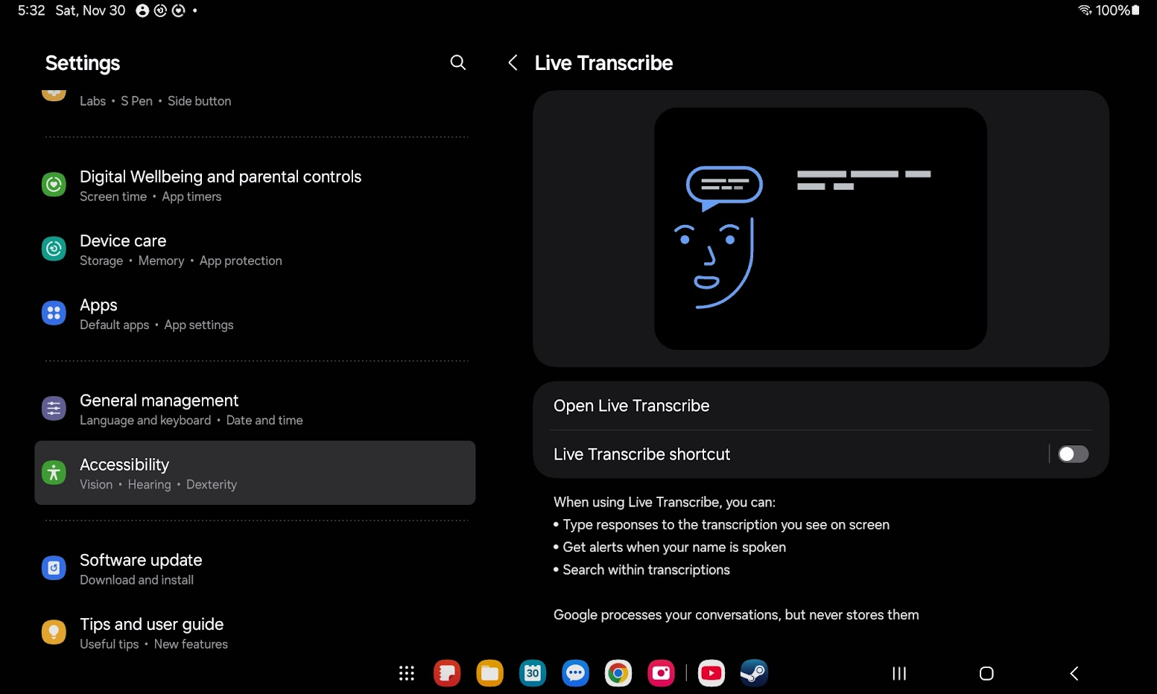Viewport: 1157px width, 694px height.
Task: Tap the Home navigation button
Action: pos(986,673)
